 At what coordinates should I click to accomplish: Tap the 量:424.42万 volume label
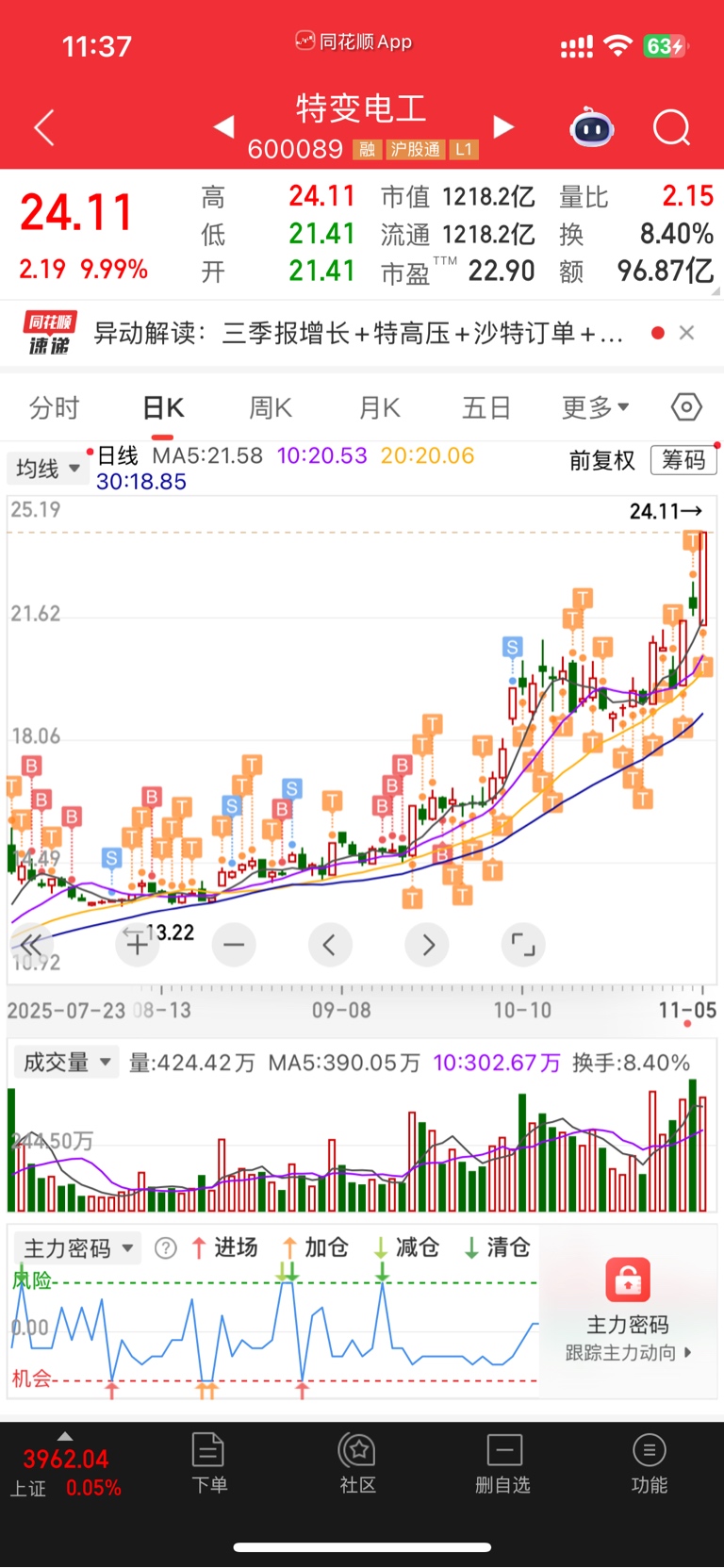(192, 1064)
